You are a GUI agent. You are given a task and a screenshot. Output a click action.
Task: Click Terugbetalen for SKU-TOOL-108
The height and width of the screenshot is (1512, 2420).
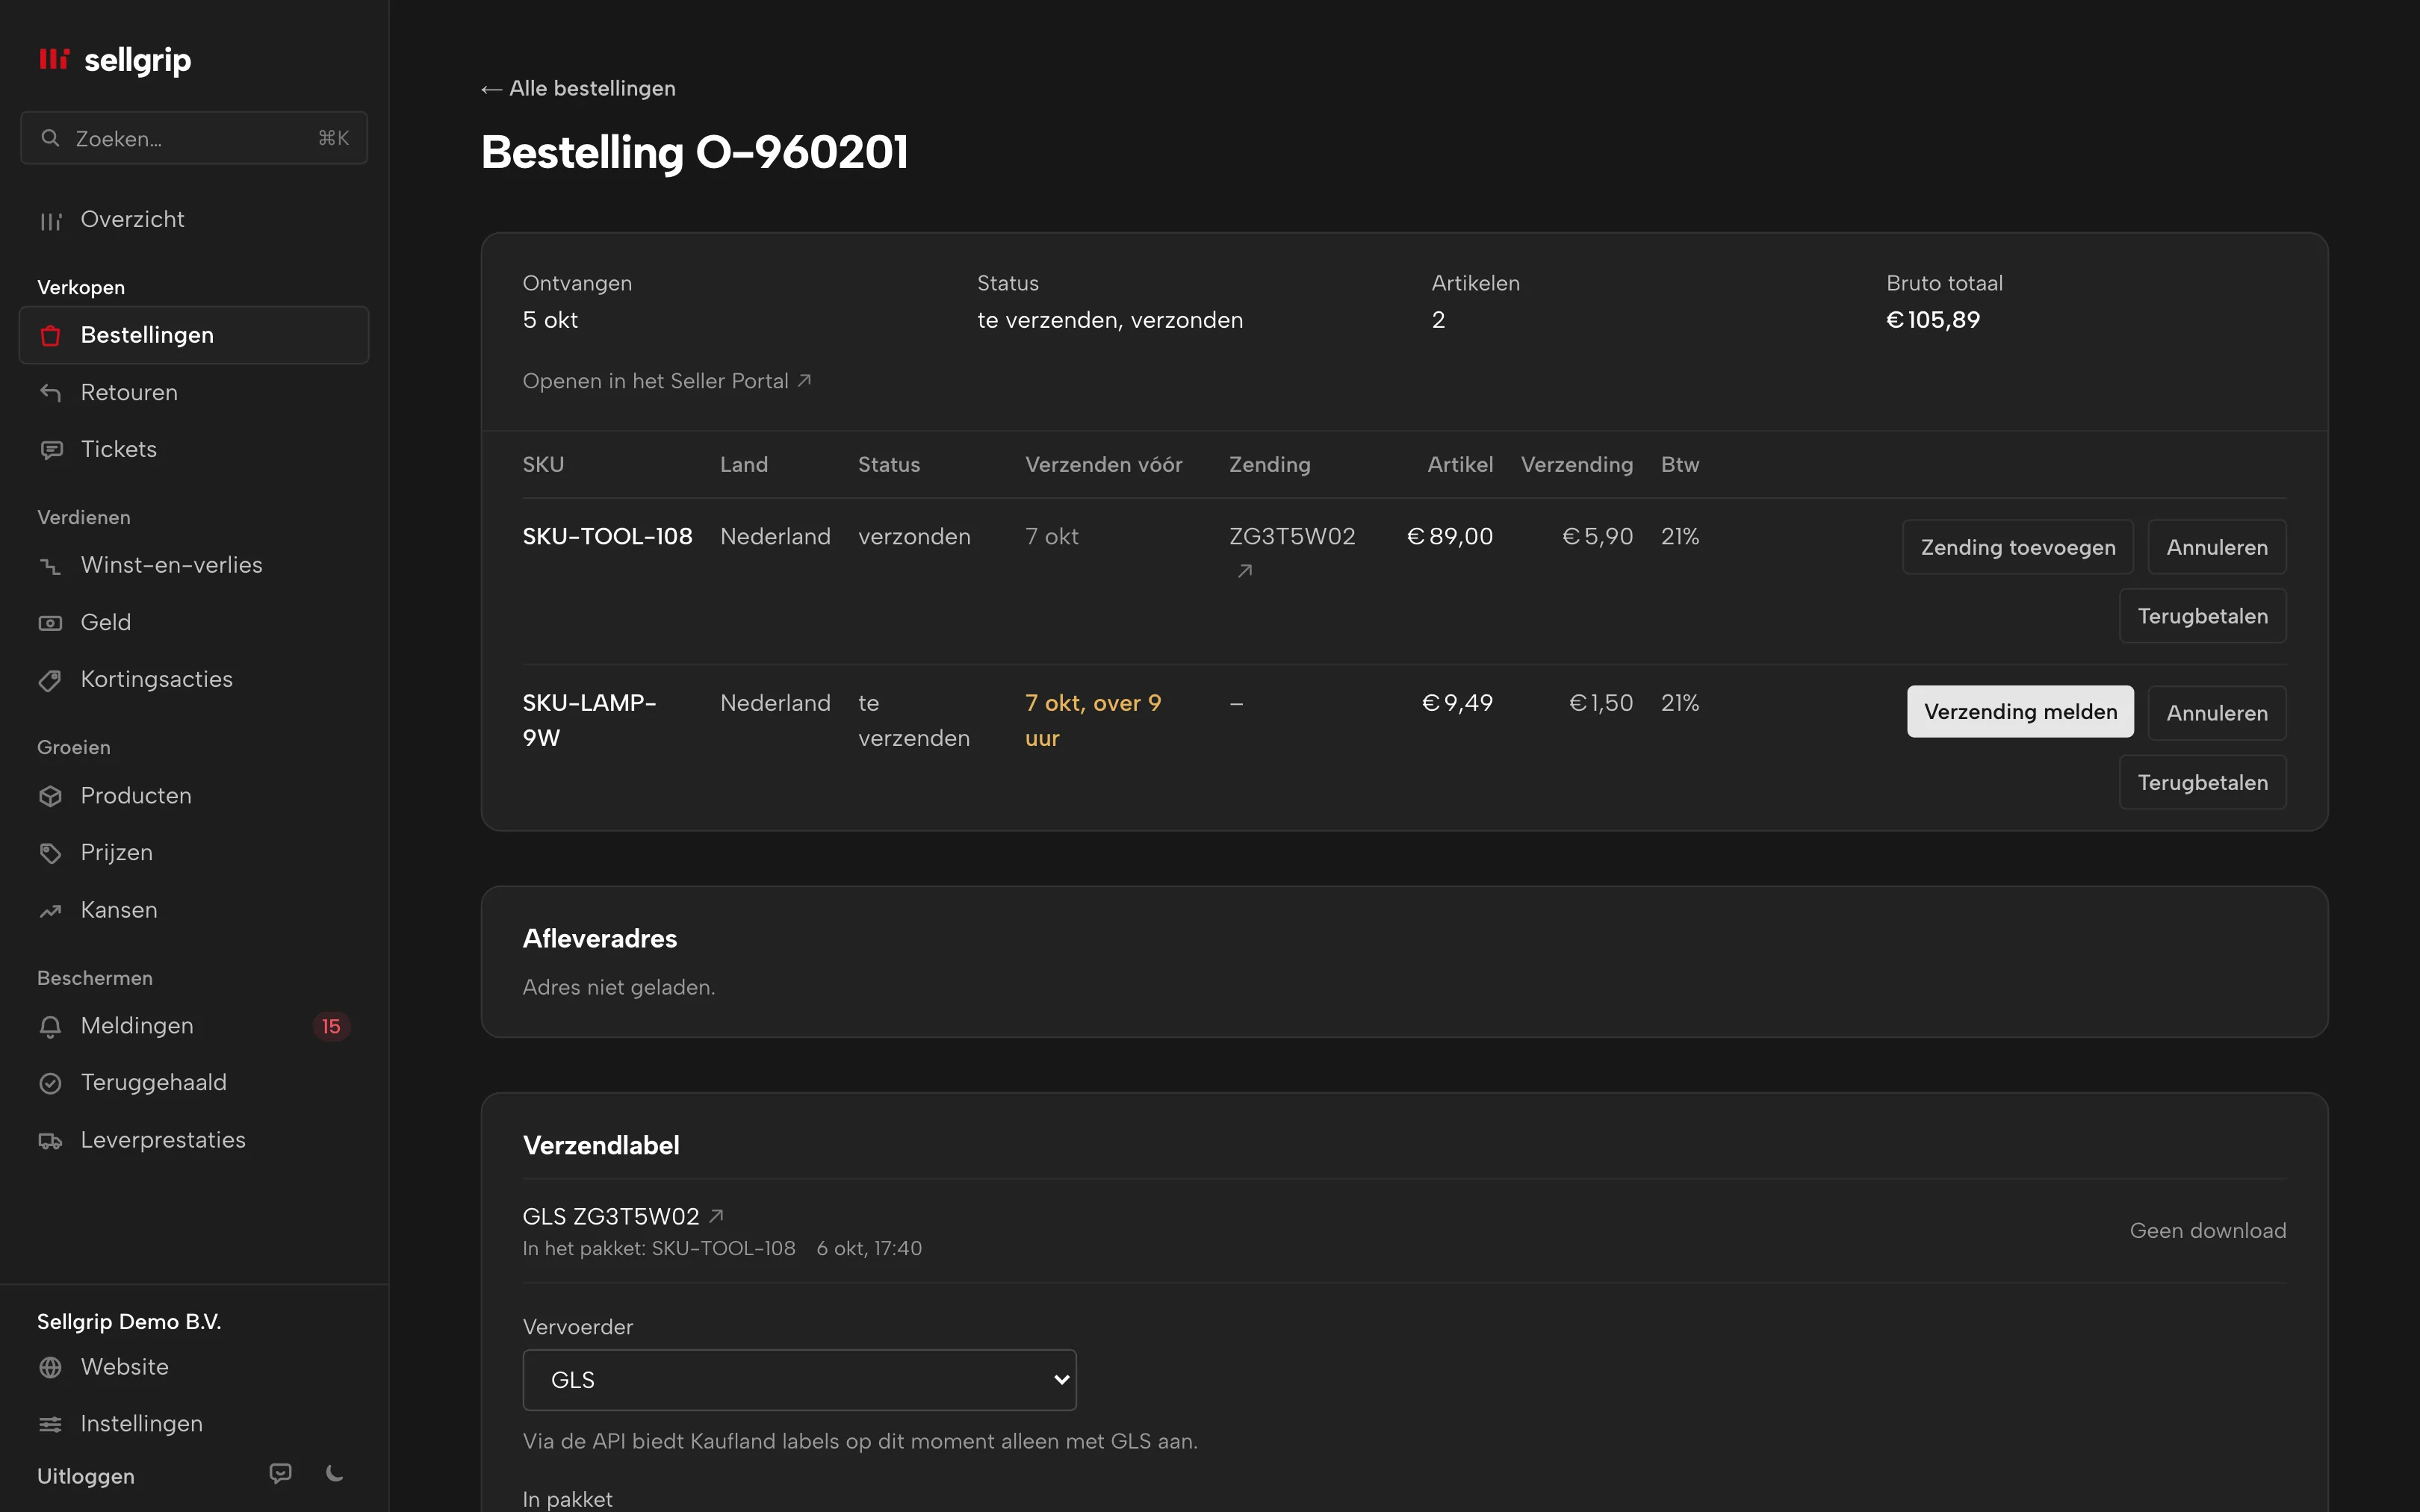click(2202, 616)
